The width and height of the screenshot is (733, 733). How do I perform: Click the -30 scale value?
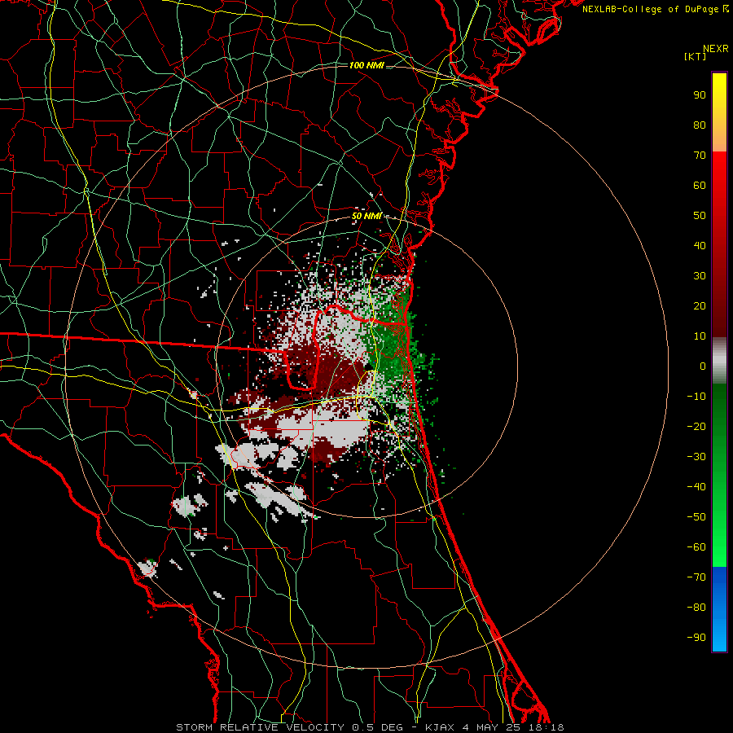pyautogui.click(x=696, y=457)
